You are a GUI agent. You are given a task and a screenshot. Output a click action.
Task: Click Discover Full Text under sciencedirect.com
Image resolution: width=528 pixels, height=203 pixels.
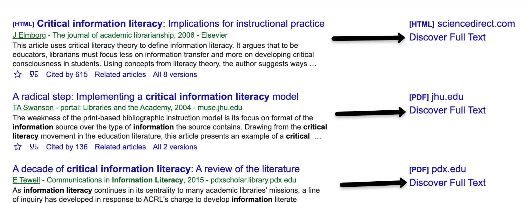pyautogui.click(x=447, y=37)
